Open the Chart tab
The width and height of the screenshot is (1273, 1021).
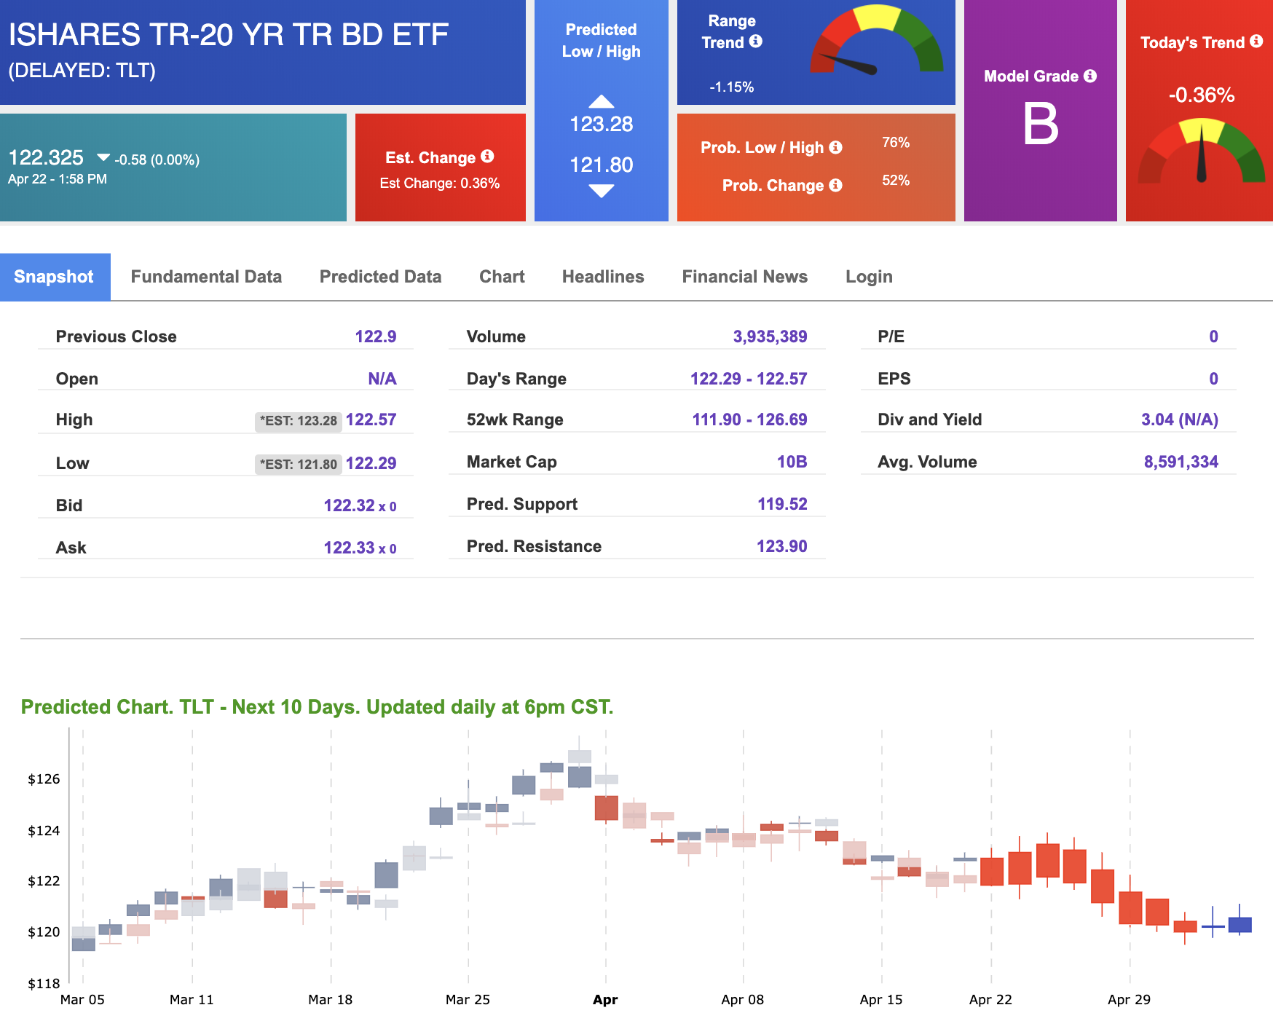502,277
